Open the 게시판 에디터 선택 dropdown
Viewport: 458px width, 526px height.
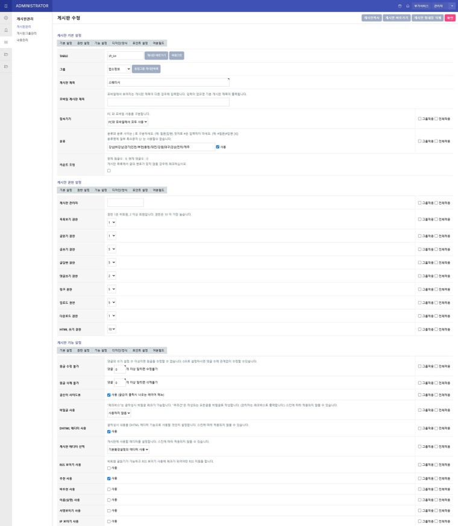128,450
